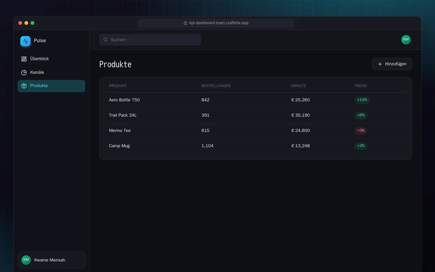The image size is (435, 272).
Task: Click the Pulse logo icon
Action: click(x=25, y=41)
